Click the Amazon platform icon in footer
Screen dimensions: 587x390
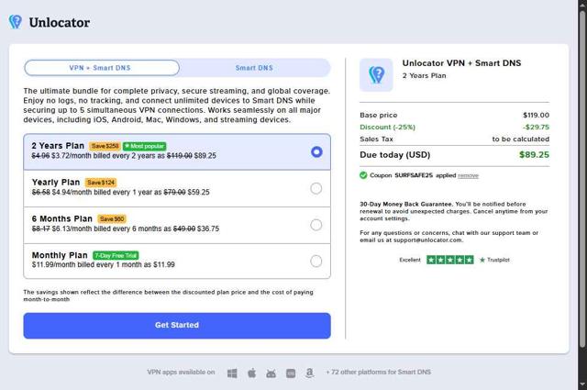click(x=310, y=373)
